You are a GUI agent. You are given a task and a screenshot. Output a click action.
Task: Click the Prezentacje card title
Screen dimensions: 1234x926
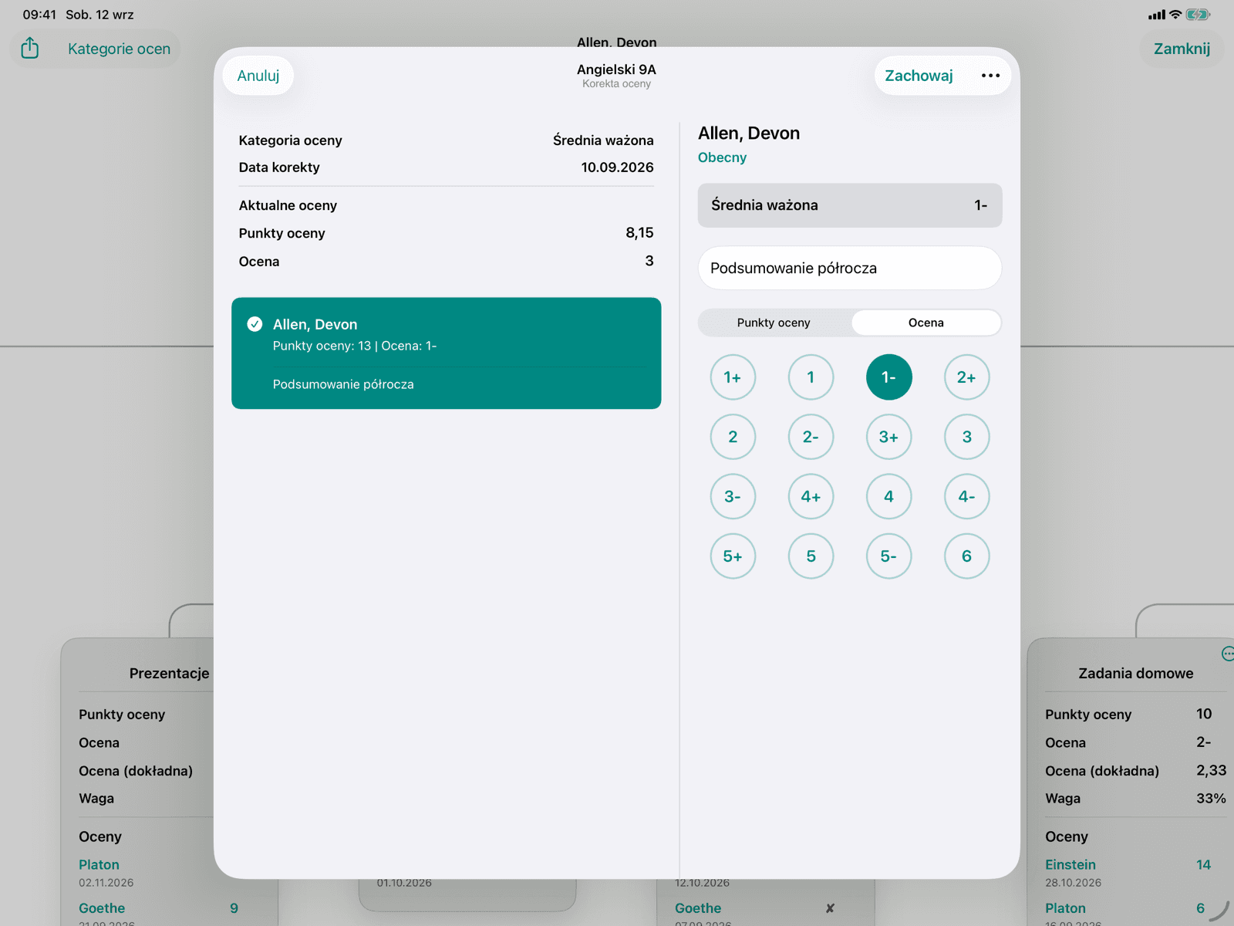(169, 673)
